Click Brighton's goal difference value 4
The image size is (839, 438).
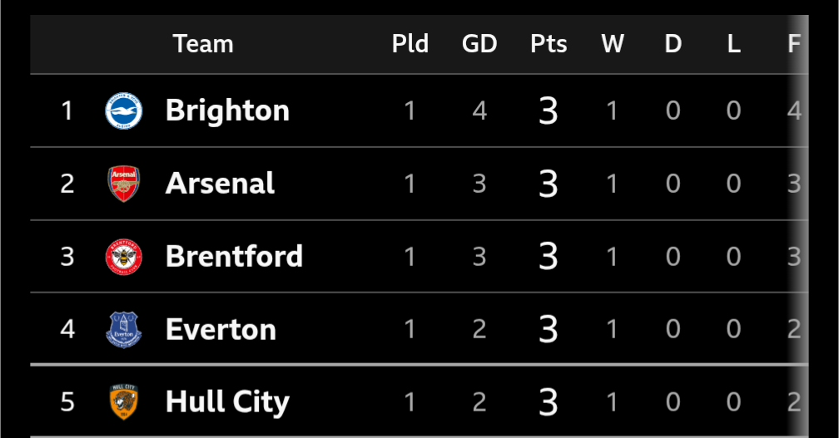[x=479, y=111]
